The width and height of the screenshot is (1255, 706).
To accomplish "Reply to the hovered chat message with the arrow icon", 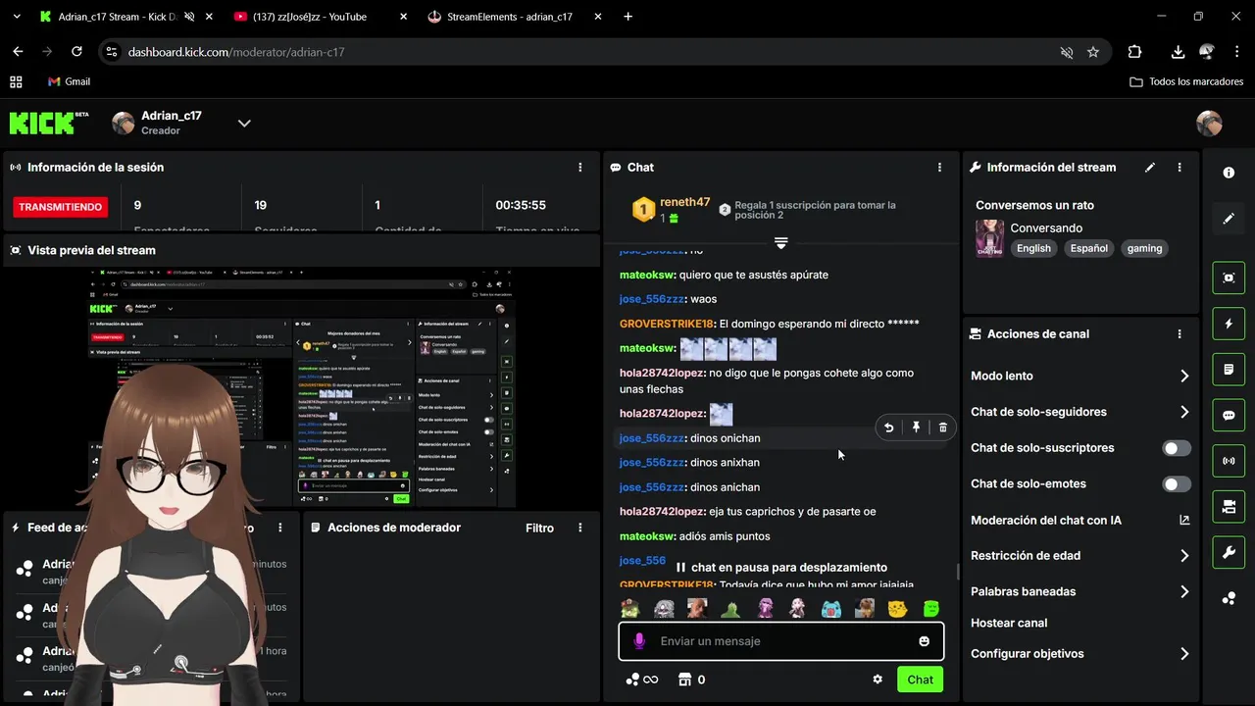I will coord(888,428).
